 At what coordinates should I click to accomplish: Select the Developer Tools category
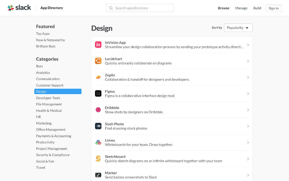click(48, 98)
